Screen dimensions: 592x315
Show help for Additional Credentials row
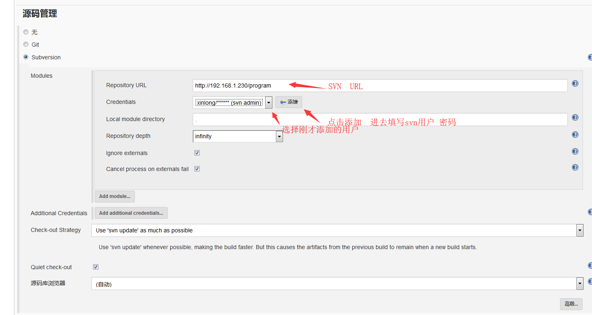click(590, 212)
